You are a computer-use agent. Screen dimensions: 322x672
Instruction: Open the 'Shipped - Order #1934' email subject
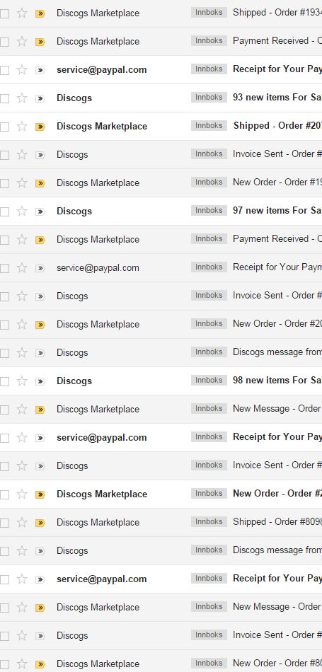pyautogui.click(x=277, y=13)
